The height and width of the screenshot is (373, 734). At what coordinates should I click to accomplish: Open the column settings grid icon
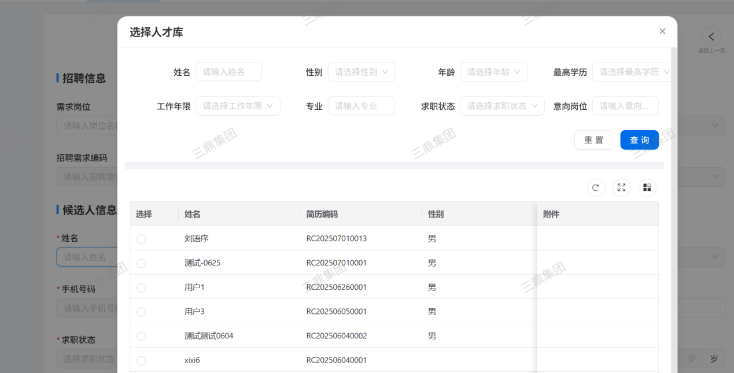[647, 187]
